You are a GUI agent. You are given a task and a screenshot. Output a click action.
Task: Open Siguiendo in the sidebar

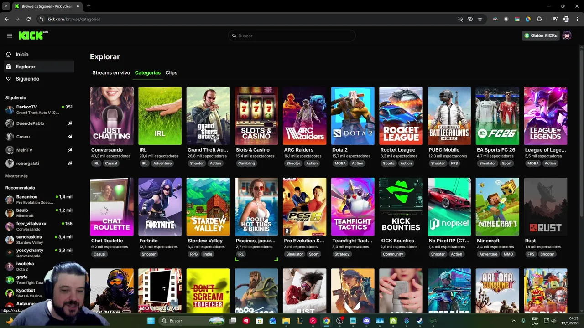pos(38,79)
